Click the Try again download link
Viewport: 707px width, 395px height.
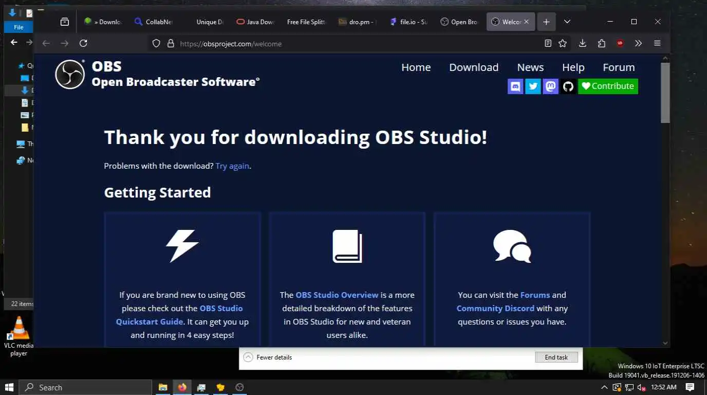232,166
